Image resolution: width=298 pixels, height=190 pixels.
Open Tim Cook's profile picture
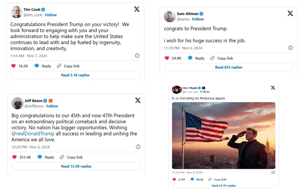pos(16,12)
